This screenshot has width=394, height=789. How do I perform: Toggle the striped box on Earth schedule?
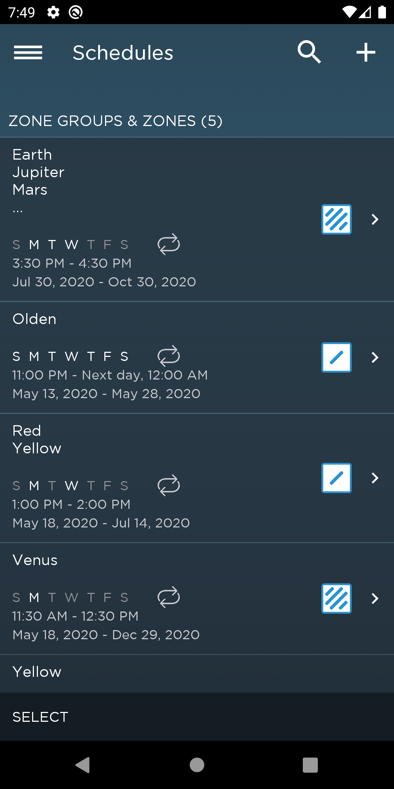(x=336, y=219)
